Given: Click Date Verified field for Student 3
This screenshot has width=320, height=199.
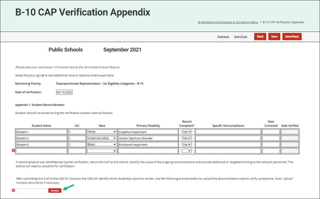Looking at the screenshot, I should [290, 145].
